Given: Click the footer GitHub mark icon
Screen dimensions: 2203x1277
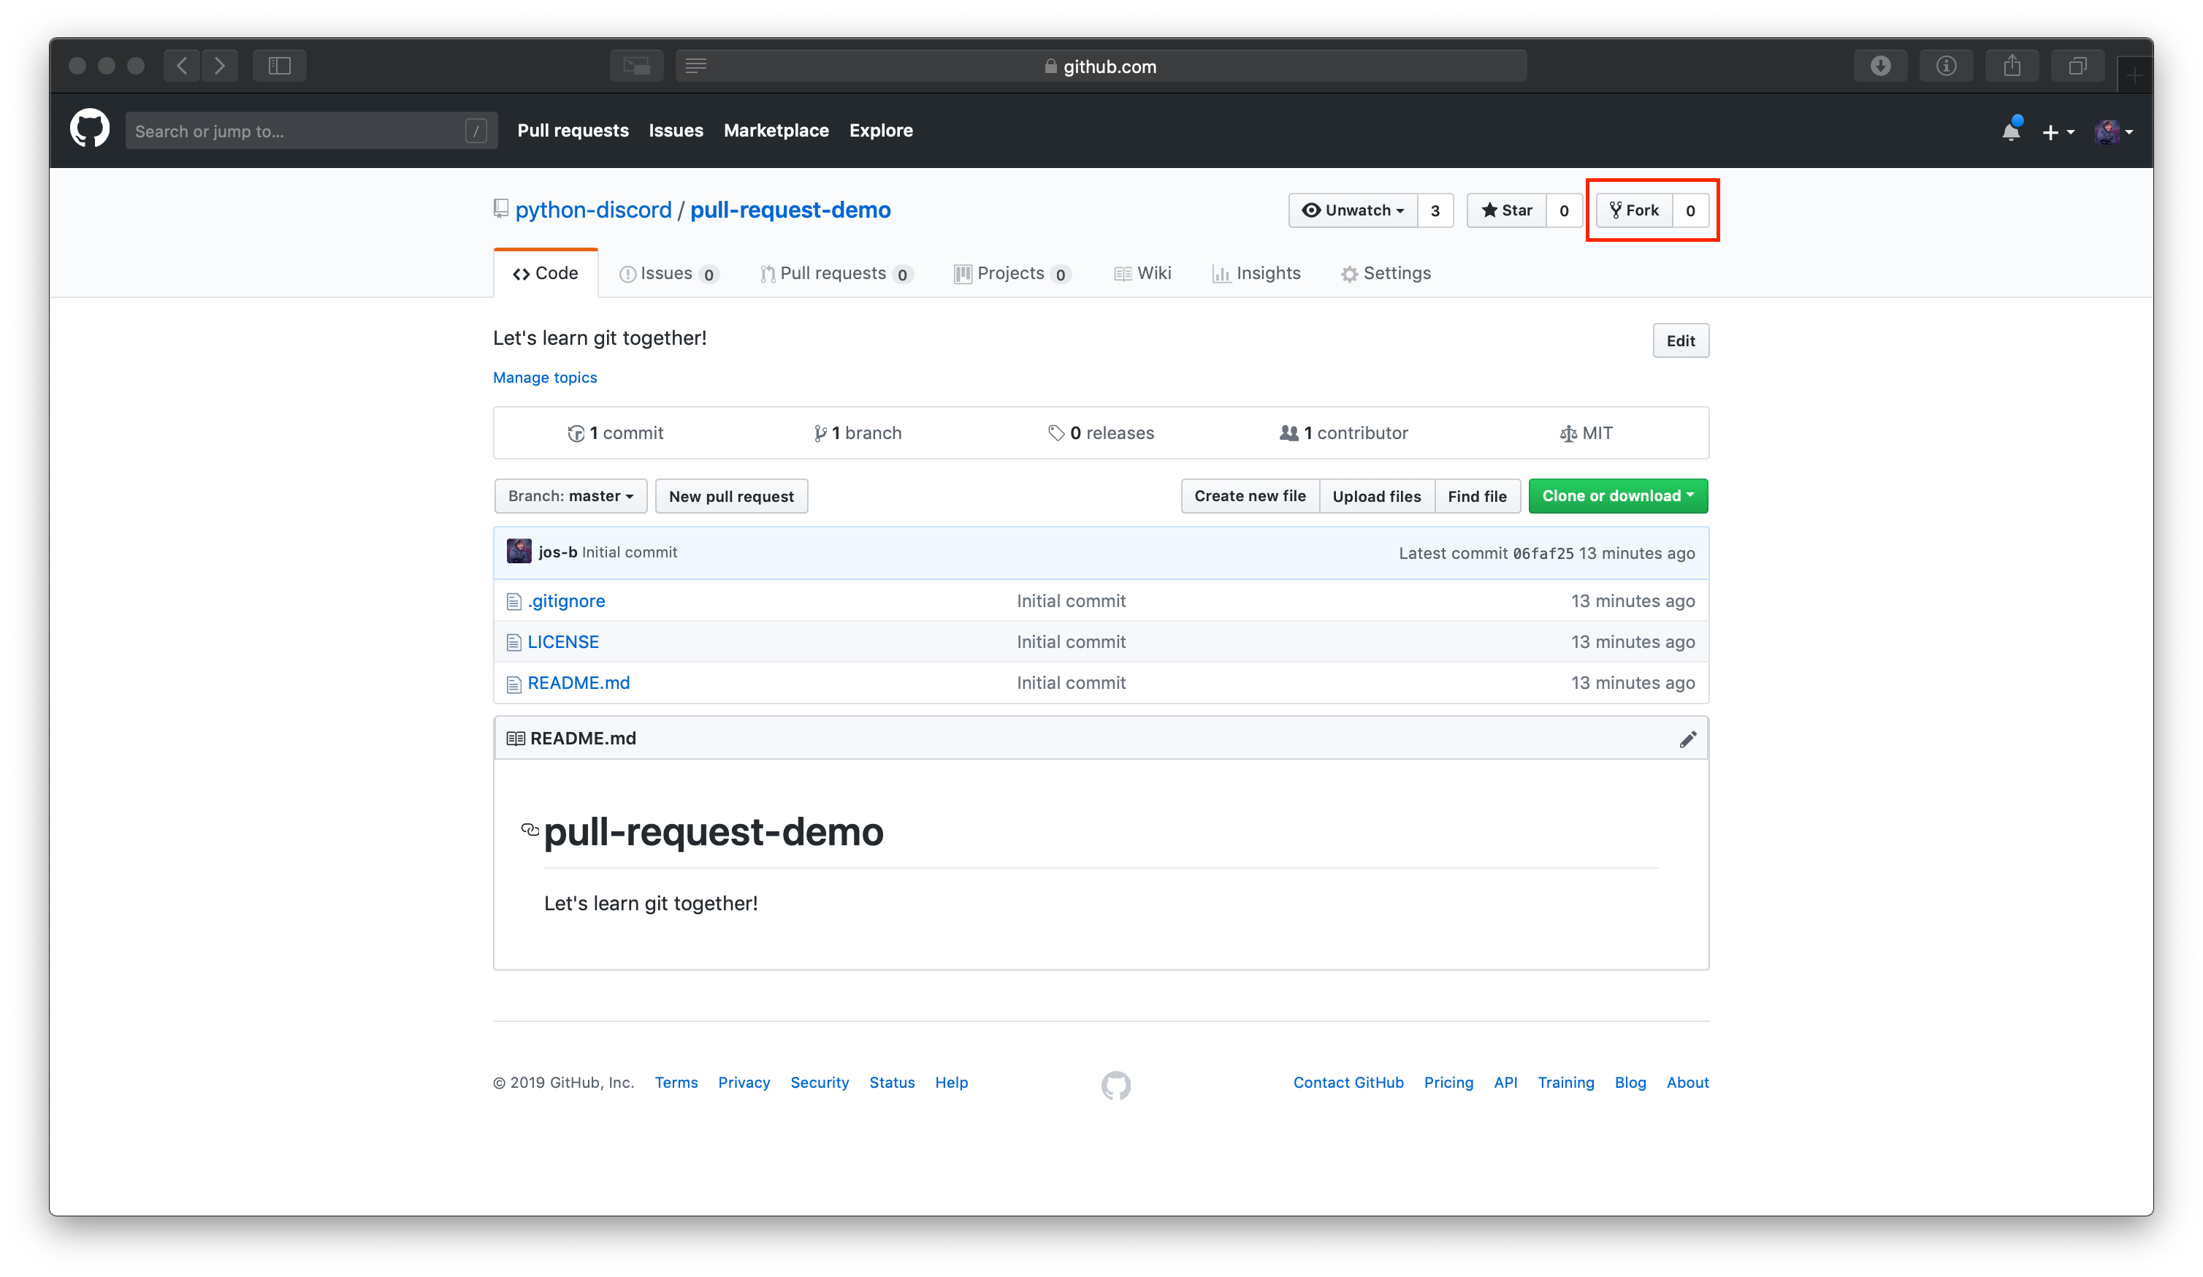Looking at the screenshot, I should (1115, 1085).
